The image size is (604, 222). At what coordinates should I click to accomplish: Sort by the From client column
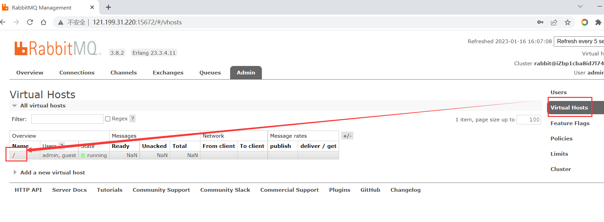pyautogui.click(x=219, y=146)
